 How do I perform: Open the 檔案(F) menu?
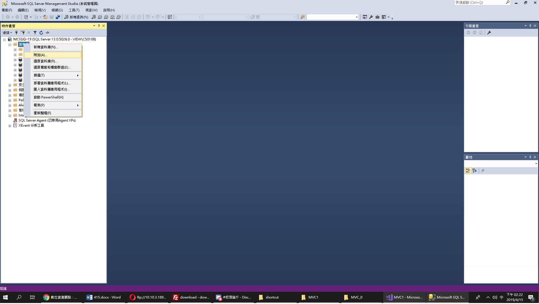(7, 10)
